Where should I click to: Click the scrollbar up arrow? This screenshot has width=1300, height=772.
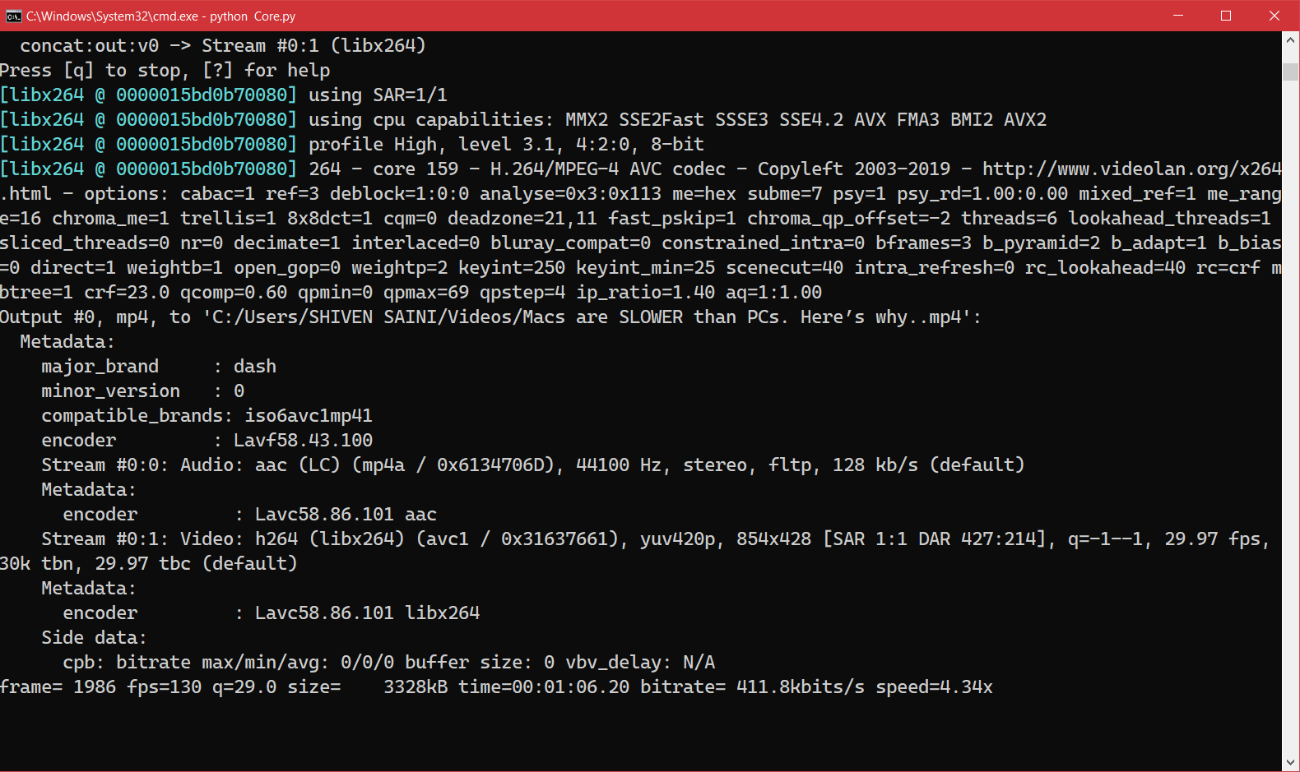click(1290, 39)
